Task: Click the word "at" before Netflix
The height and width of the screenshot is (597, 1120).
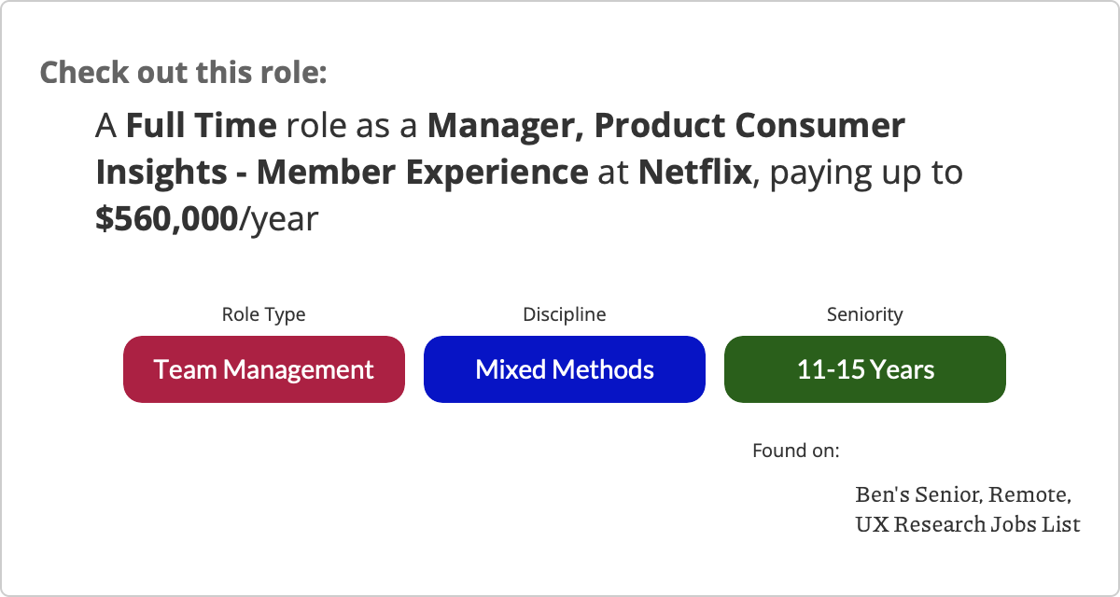Action: point(613,173)
